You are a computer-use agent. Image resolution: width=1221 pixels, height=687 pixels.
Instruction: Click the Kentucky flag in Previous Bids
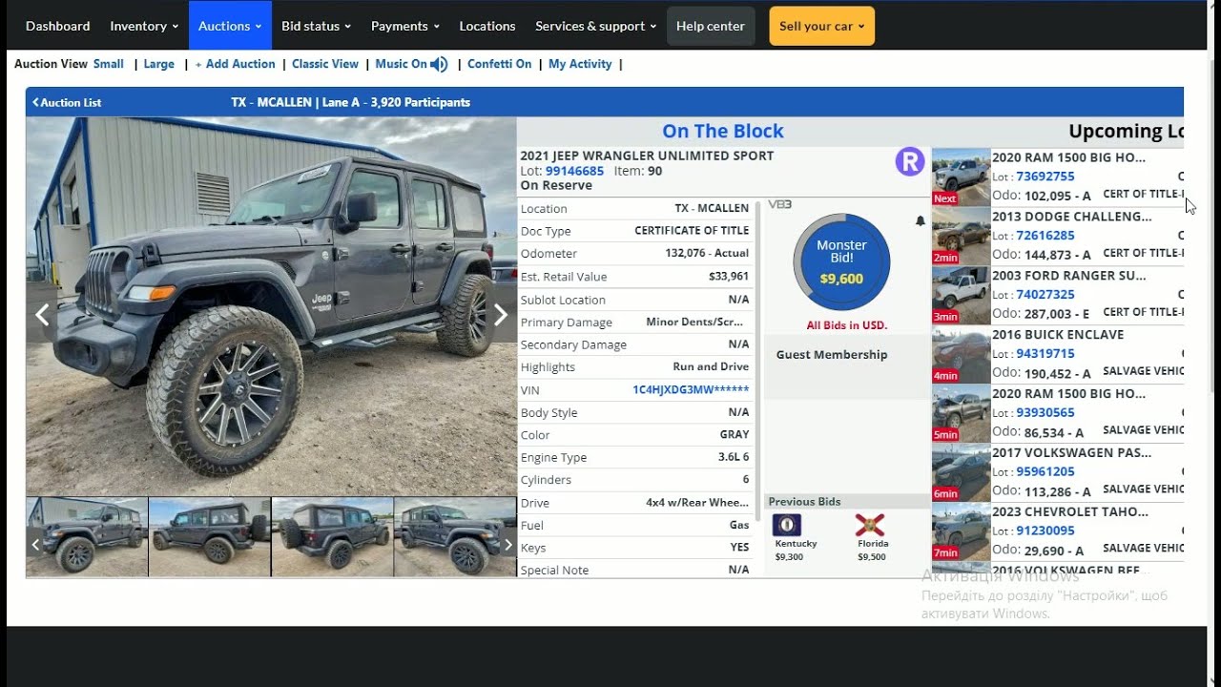click(x=787, y=526)
